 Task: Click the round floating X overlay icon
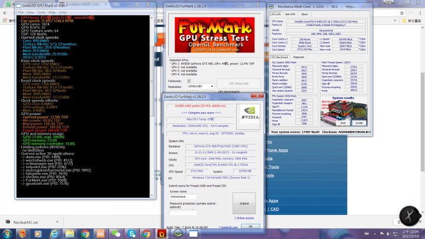tap(410, 216)
